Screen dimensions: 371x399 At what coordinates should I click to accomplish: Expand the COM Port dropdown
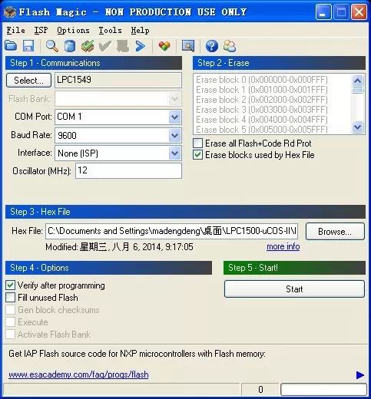174,117
